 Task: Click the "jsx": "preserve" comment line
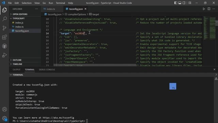(74, 41)
